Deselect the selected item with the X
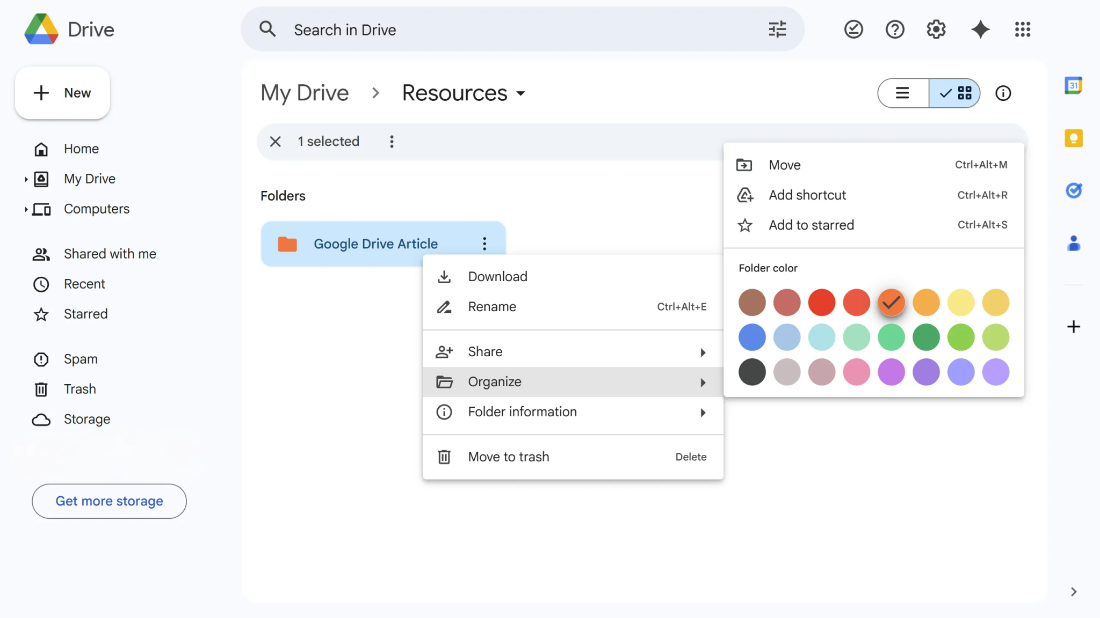 click(276, 141)
